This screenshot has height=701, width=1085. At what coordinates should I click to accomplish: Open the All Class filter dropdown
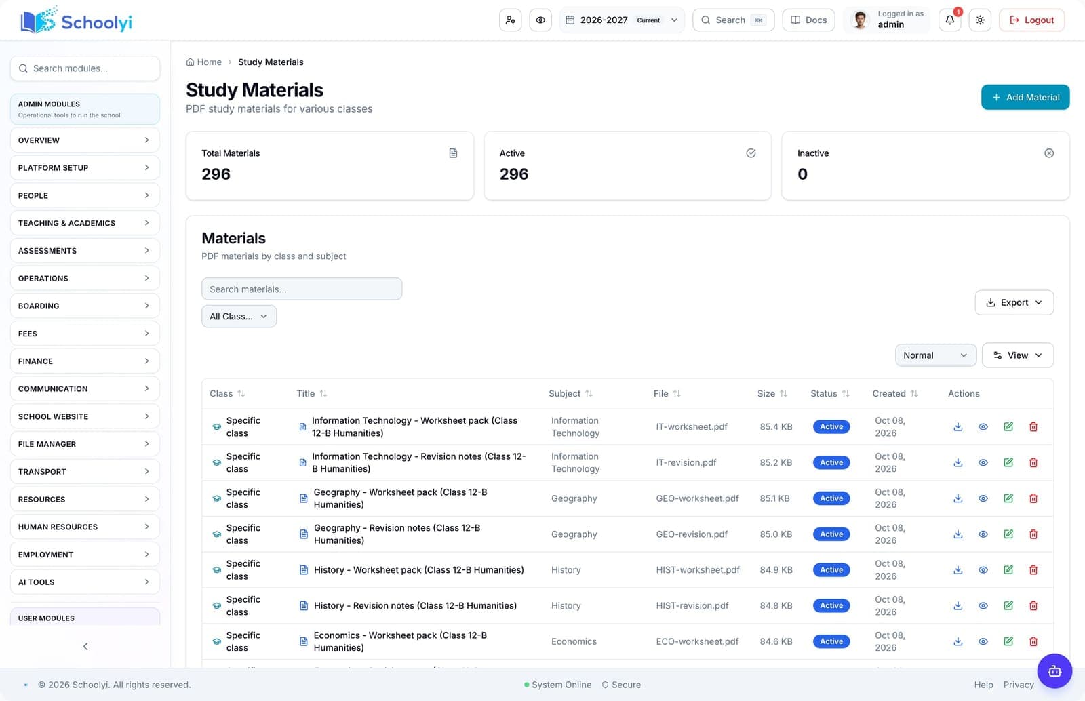[239, 317]
